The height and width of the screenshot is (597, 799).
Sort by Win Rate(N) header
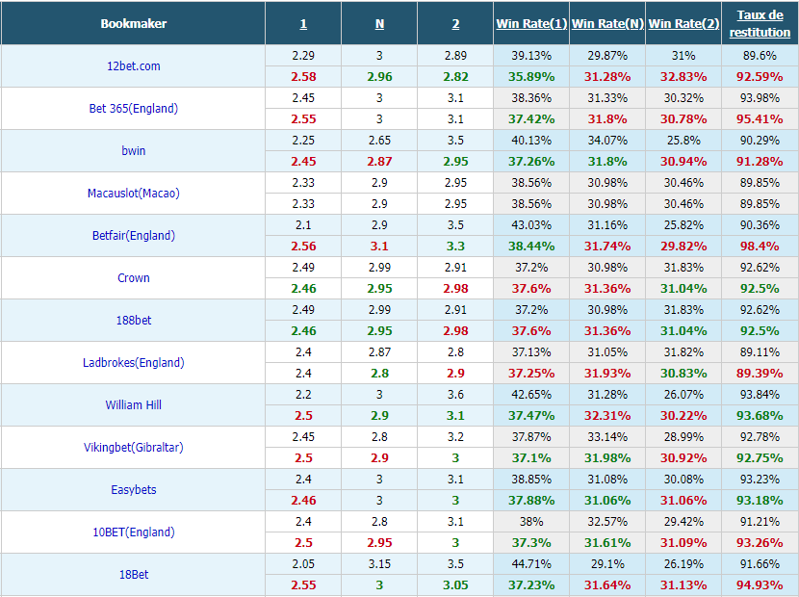pyautogui.click(x=607, y=23)
